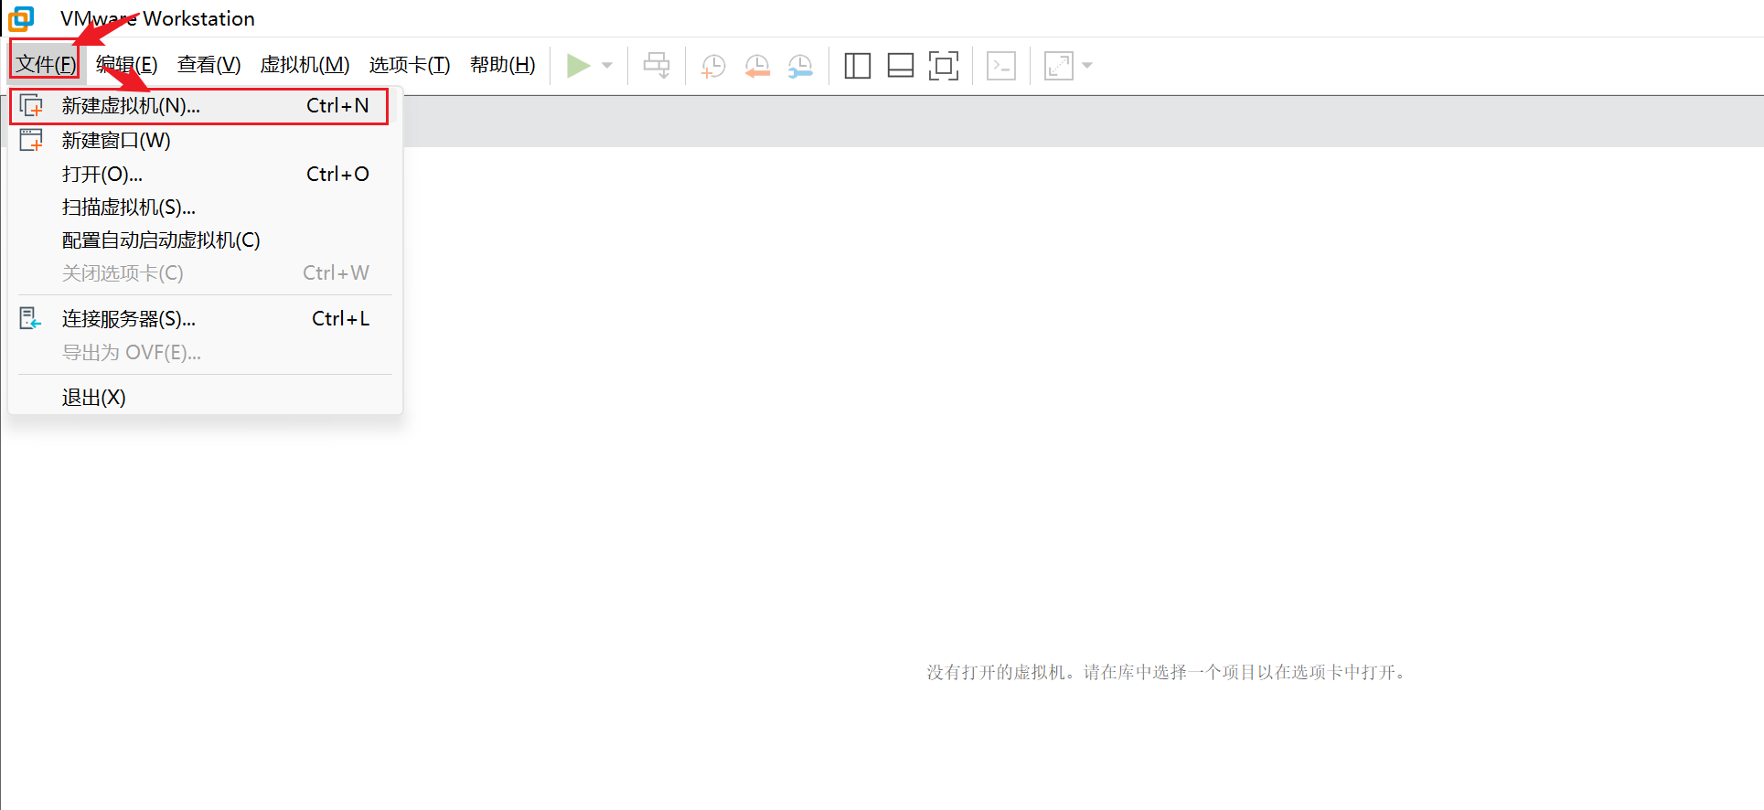Image resolution: width=1764 pixels, height=810 pixels.
Task: Click the new window menu icon
Action: click(x=31, y=140)
